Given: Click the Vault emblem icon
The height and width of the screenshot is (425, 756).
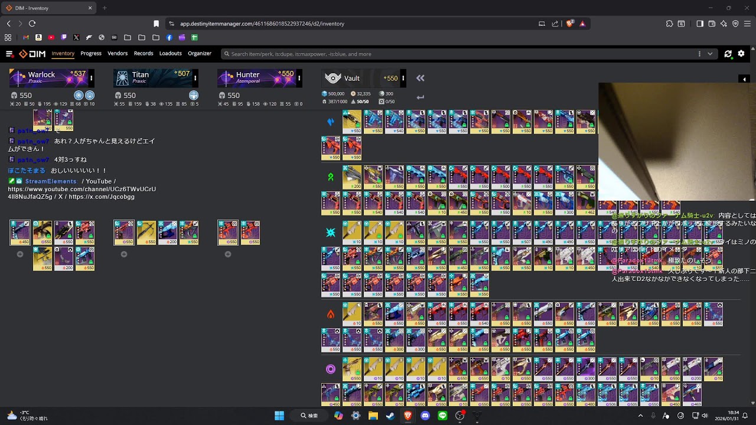Looking at the screenshot, I should click(333, 78).
